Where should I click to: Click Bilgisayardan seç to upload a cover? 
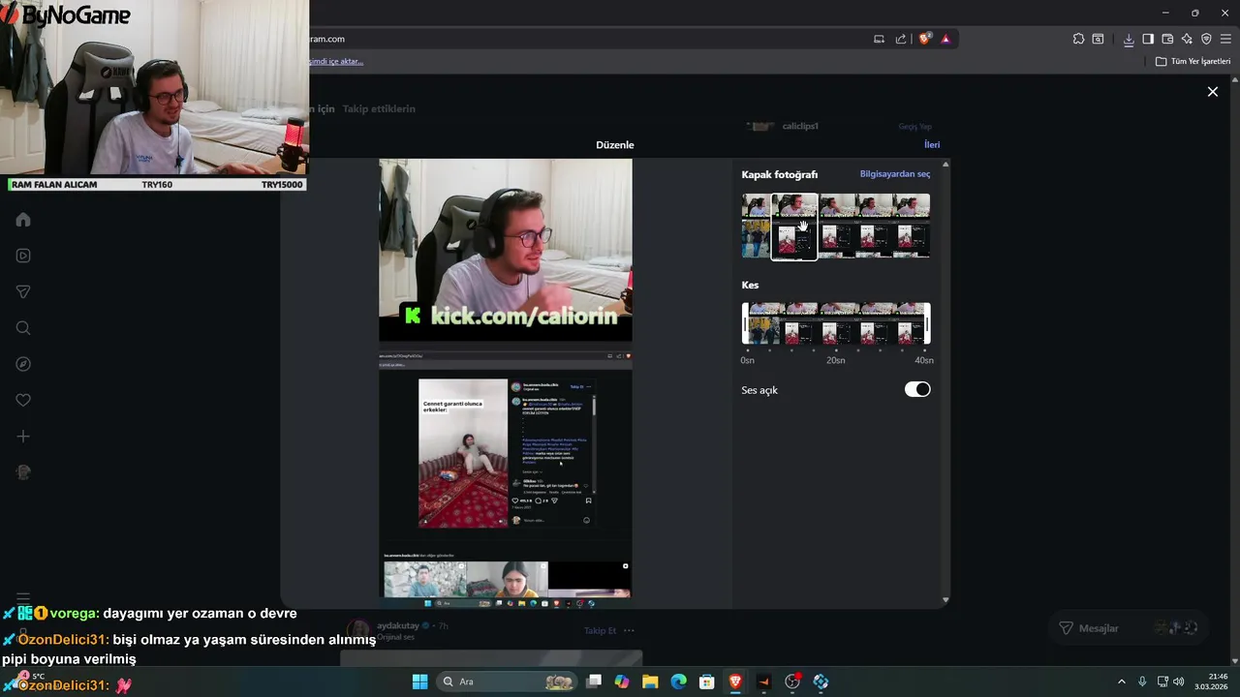[895, 174]
